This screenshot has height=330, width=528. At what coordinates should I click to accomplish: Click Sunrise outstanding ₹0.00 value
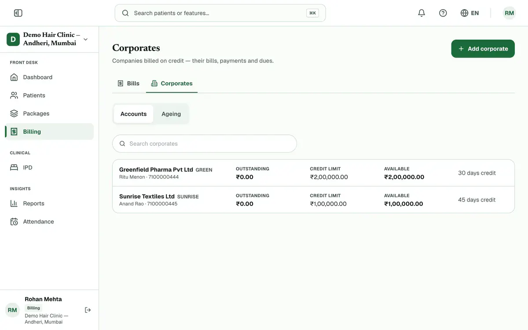245,204
